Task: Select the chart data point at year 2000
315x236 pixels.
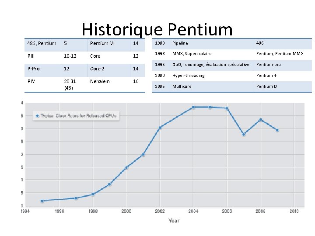Action: click(126, 167)
